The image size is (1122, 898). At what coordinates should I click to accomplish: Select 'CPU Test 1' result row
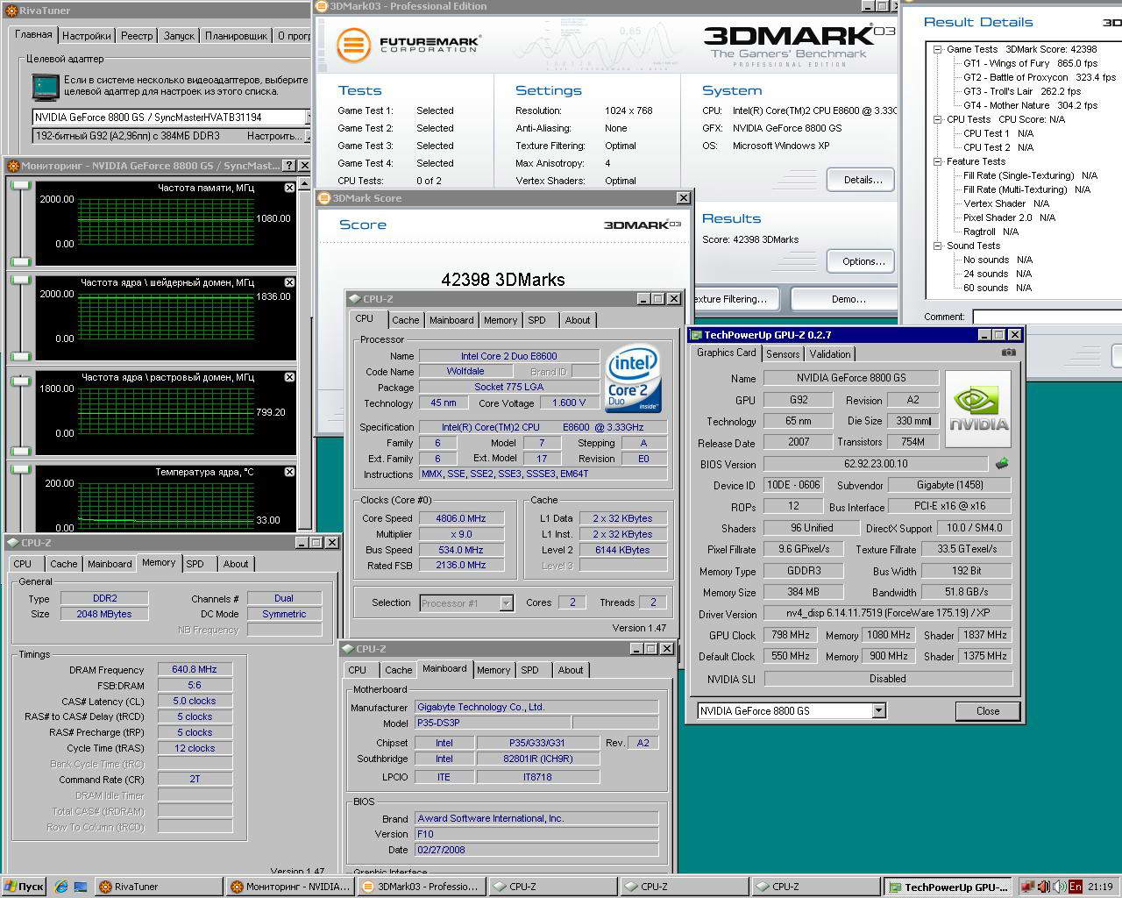pyautogui.click(x=998, y=133)
